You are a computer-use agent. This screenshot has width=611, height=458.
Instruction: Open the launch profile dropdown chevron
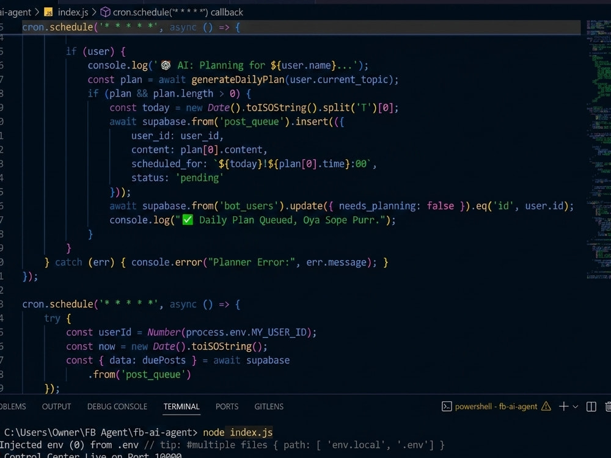coord(576,407)
